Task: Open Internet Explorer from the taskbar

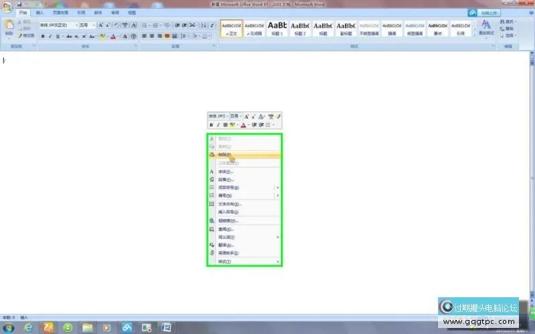Action: tap(28, 327)
